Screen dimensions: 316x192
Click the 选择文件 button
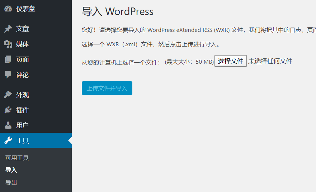[x=231, y=61]
